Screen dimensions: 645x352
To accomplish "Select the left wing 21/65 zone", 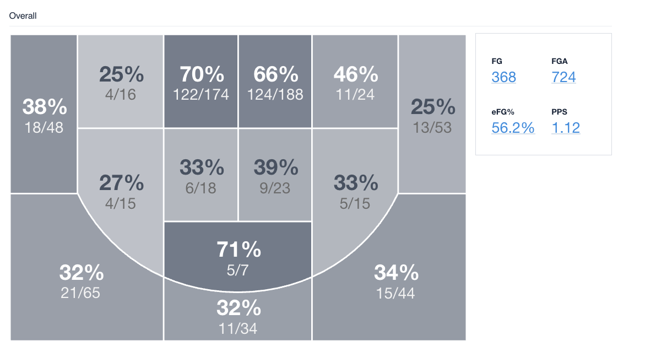I will pos(81,280).
